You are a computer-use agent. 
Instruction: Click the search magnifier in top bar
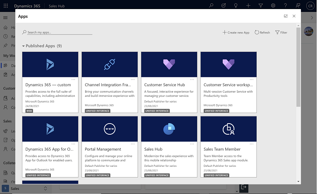[211, 6]
